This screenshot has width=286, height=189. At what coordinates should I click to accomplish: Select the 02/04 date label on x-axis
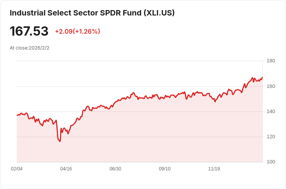tap(17, 168)
